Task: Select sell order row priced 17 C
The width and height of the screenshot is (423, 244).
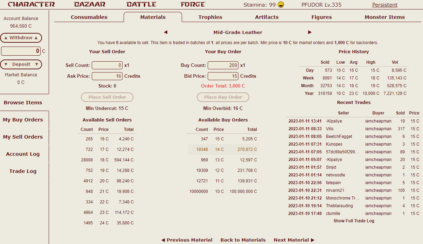Action: tap(107, 149)
